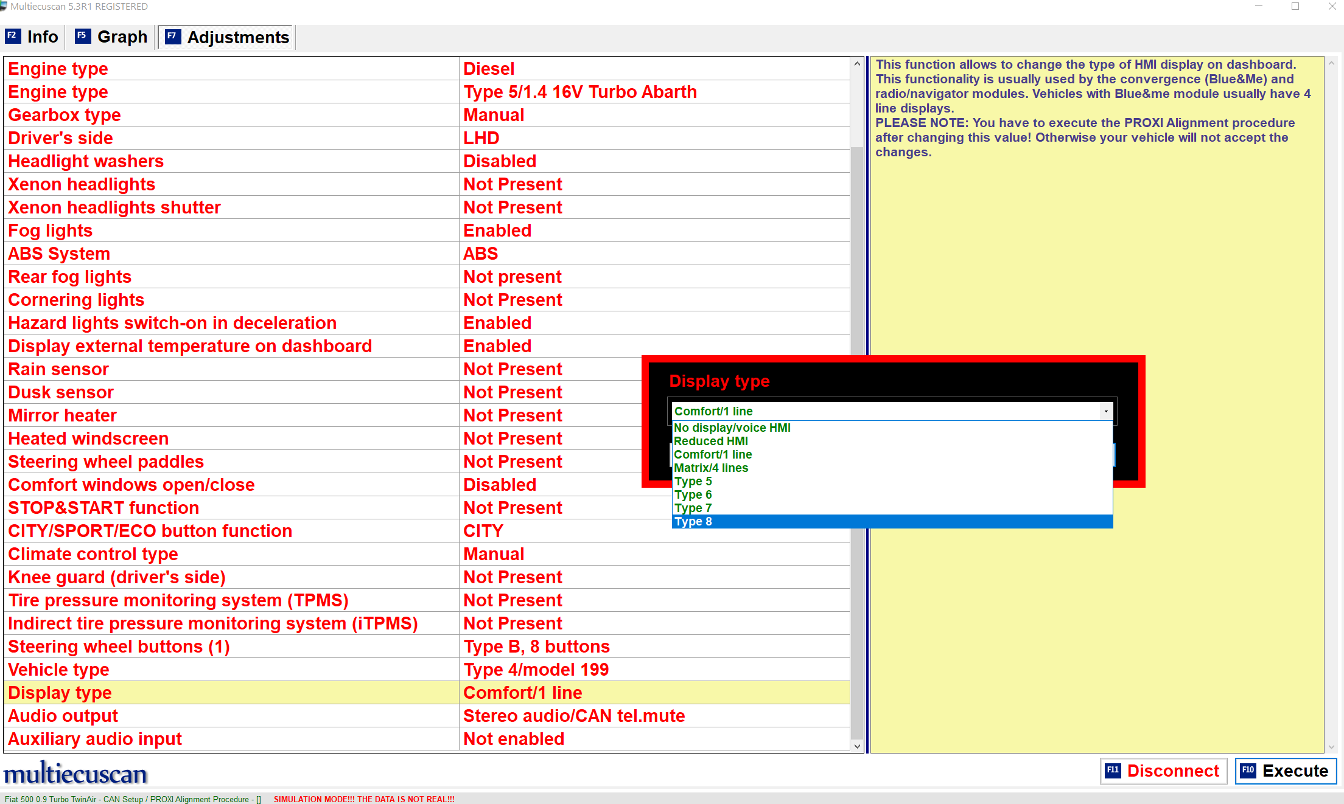Viewport: 1344px width, 804px height.
Task: Select the 'Driver's side' row
Action: click(x=427, y=138)
